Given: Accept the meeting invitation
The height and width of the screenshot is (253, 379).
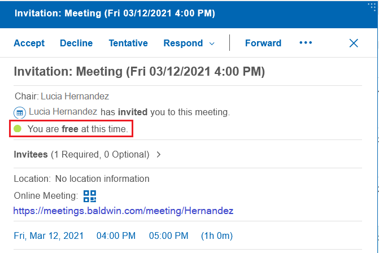Looking at the screenshot, I should coord(29,43).
